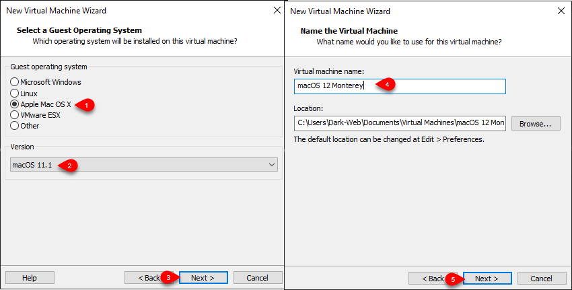The width and height of the screenshot is (572, 290).
Task: Cancel the guest operating system wizard
Action: click(x=258, y=278)
